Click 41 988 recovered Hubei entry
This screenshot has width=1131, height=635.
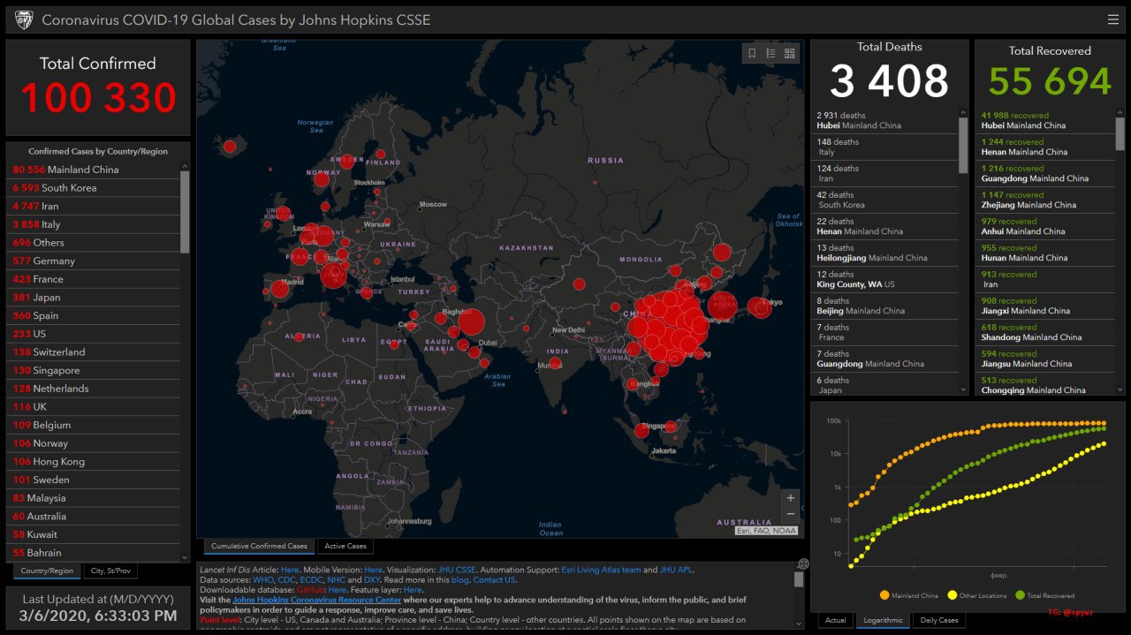(1045, 121)
